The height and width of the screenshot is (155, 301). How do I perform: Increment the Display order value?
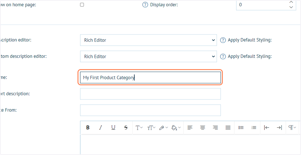(x=291, y=2)
